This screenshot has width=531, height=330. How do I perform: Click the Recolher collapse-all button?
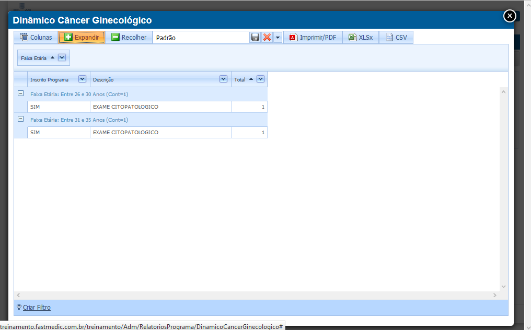click(x=129, y=37)
